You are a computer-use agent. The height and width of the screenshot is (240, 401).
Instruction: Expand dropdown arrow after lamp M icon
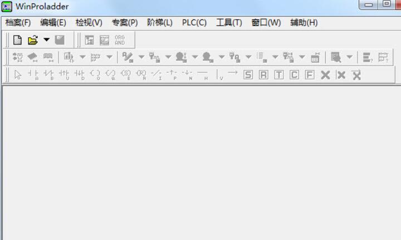pyautogui.click(x=302, y=57)
